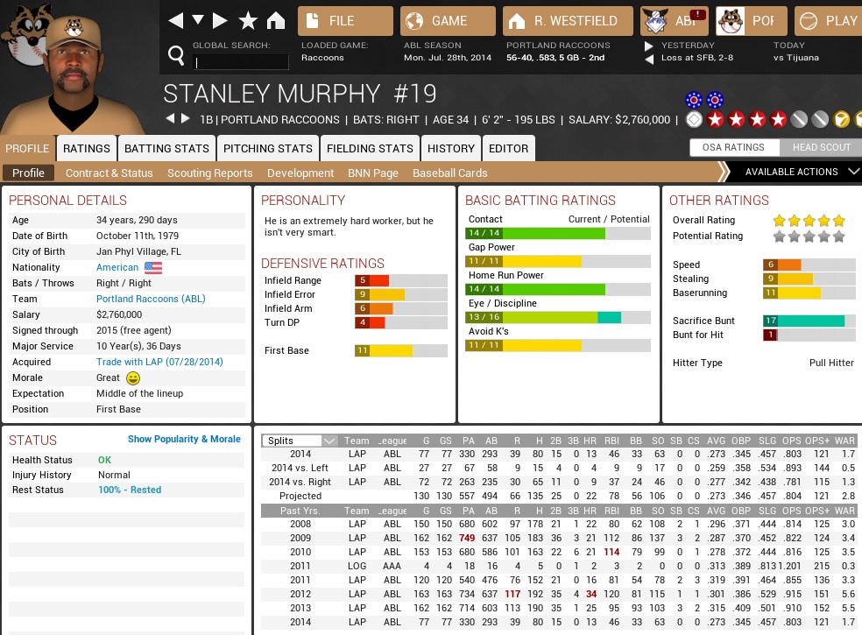
Task: Click the Contact rating bar
Action: click(x=557, y=234)
